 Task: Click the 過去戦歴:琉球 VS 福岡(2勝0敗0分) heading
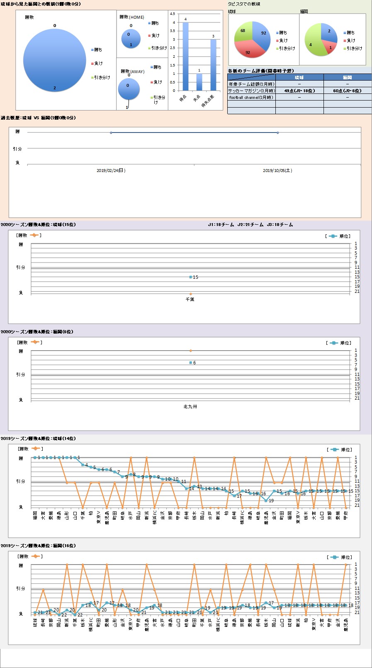pyautogui.click(x=38, y=118)
